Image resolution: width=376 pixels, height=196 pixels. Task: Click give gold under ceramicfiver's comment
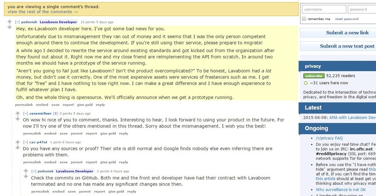tap(108, 133)
